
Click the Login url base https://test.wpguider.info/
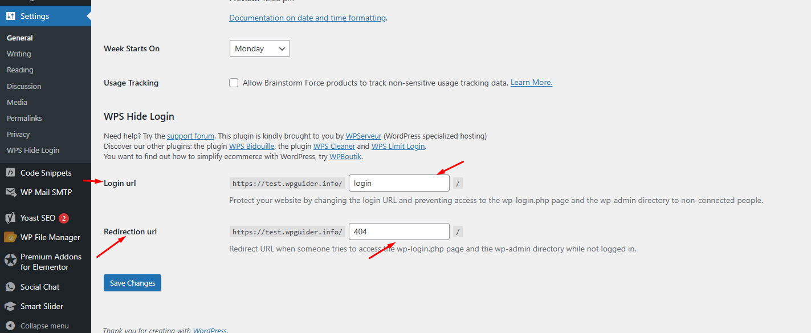pyautogui.click(x=287, y=183)
